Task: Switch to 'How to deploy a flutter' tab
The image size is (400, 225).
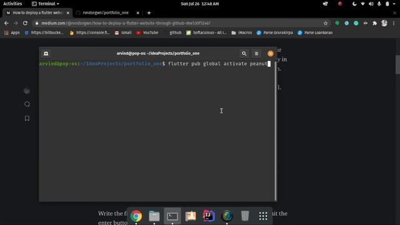Action: tap(37, 12)
